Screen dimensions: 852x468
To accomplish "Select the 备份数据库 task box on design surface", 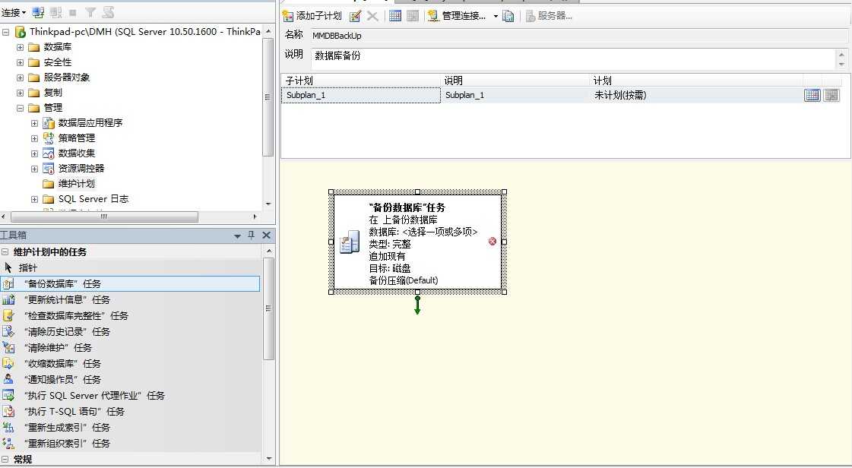I will (417, 242).
